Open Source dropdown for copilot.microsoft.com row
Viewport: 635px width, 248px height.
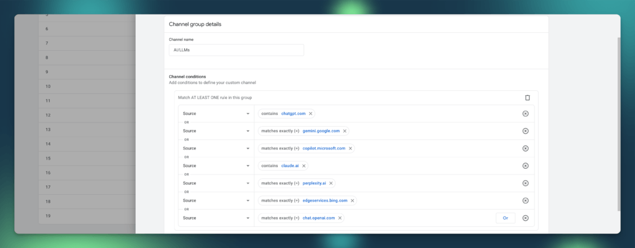point(216,148)
